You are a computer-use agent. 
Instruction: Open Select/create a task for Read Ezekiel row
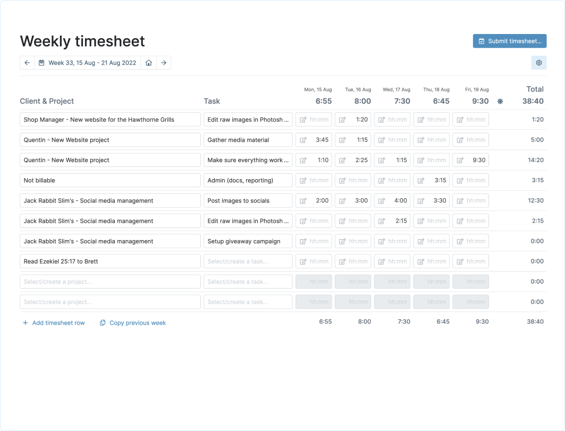tap(248, 261)
